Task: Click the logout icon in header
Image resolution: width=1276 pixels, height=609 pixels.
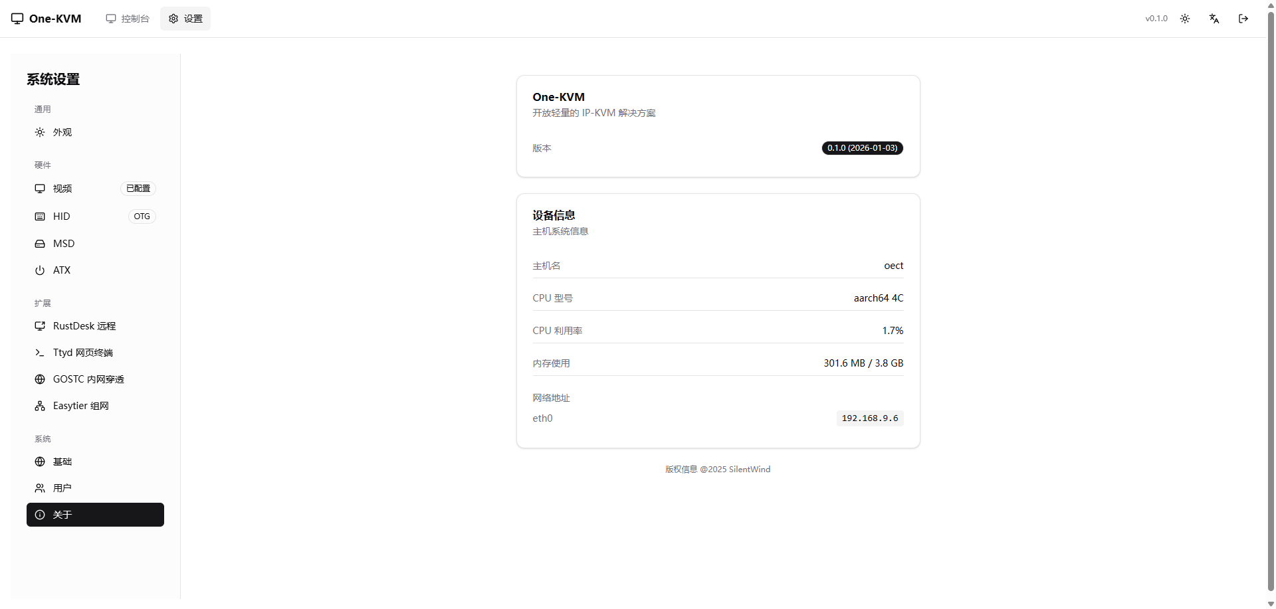Action: coord(1243,19)
